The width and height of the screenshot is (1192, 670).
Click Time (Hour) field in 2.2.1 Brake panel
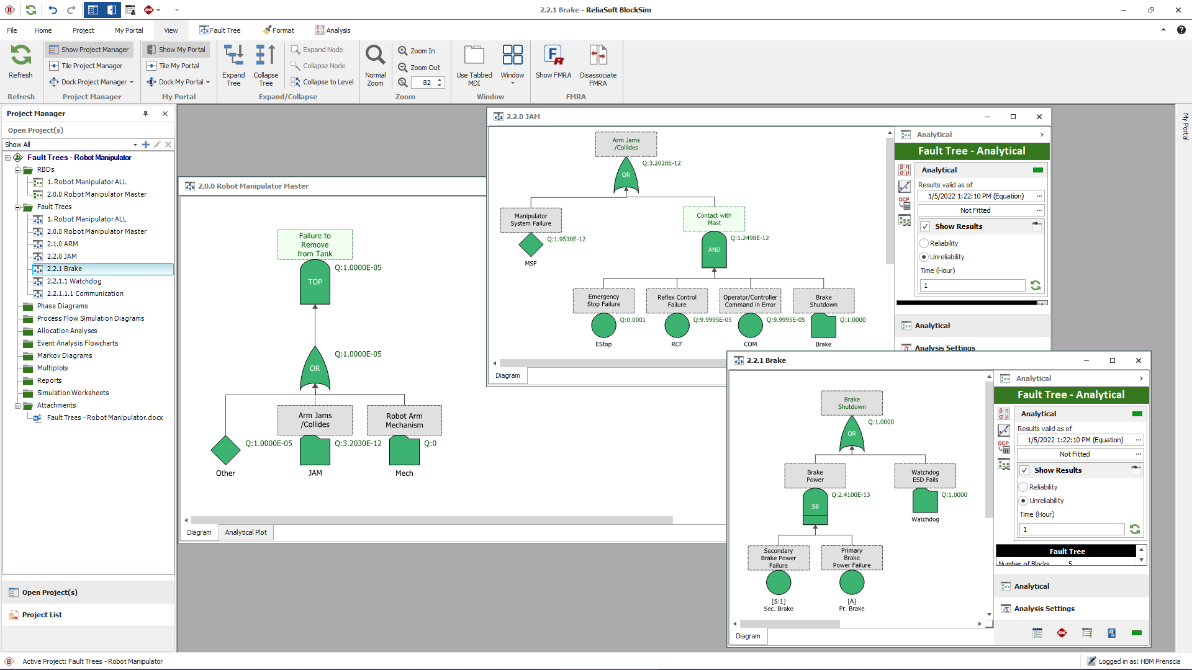[1072, 529]
